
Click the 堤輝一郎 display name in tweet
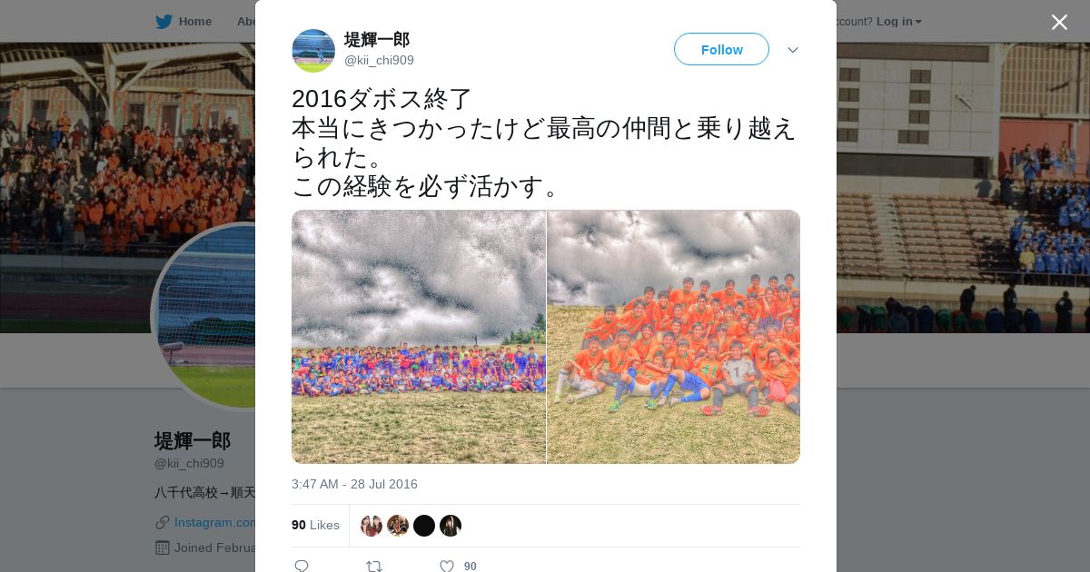(x=377, y=40)
